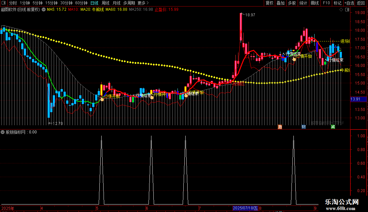Switch to the 周线 weekly tab
The image size is (368, 212).
(106, 3)
